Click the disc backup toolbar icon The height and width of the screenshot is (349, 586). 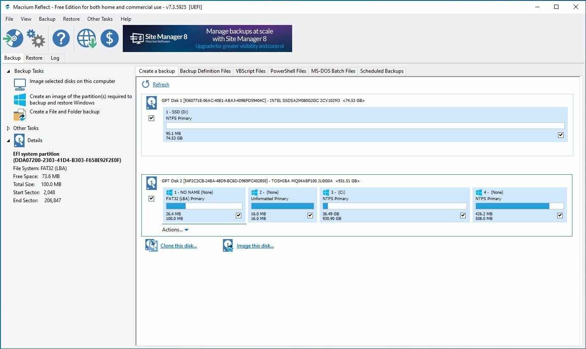coord(13,38)
